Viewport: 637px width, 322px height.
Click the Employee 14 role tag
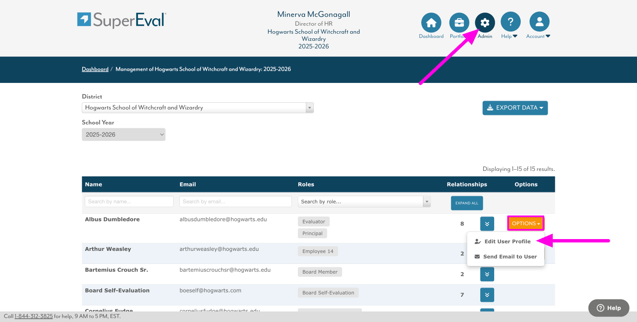tap(318, 251)
